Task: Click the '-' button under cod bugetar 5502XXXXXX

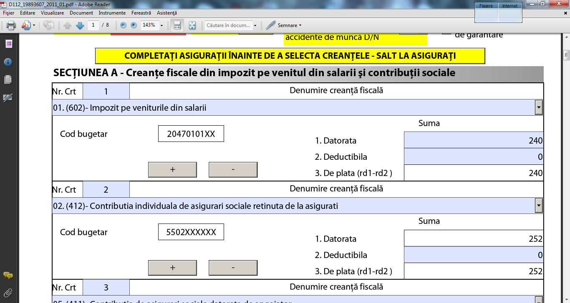Action: (x=233, y=268)
